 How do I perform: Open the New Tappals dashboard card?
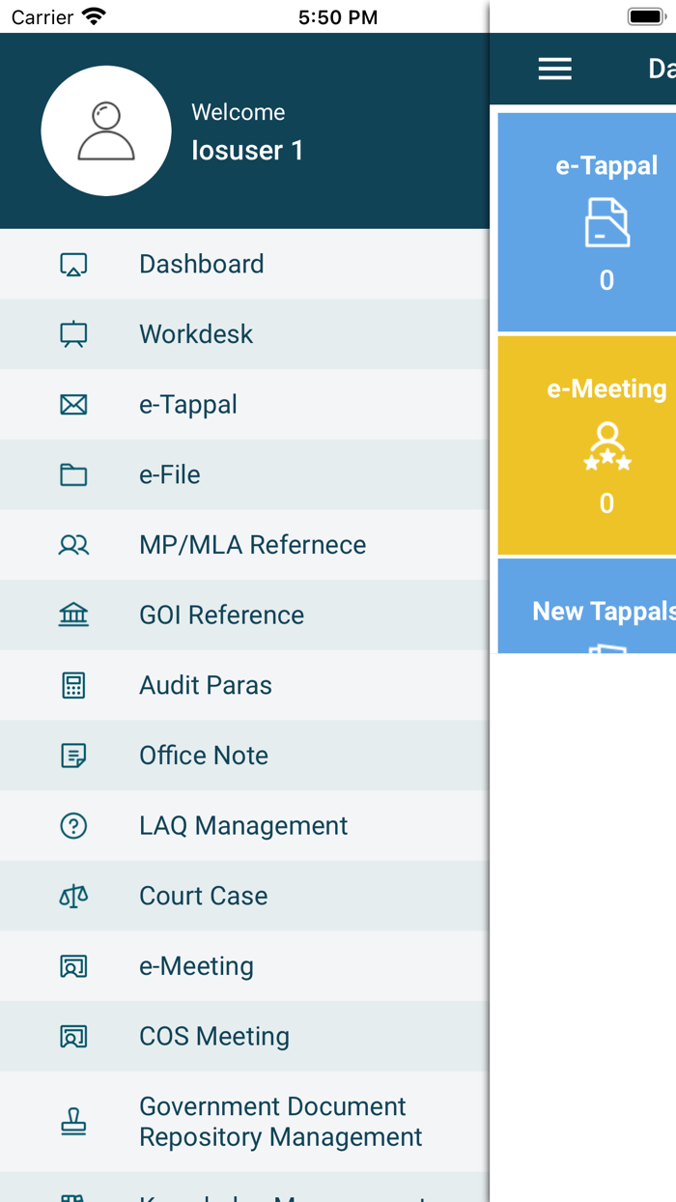[x=587, y=606]
